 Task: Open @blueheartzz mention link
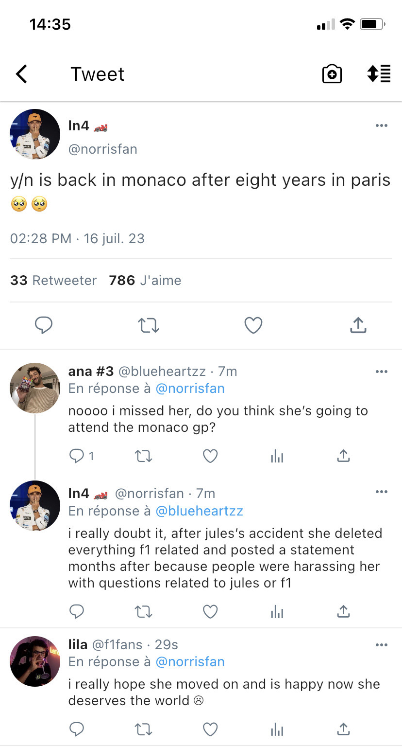199,511
